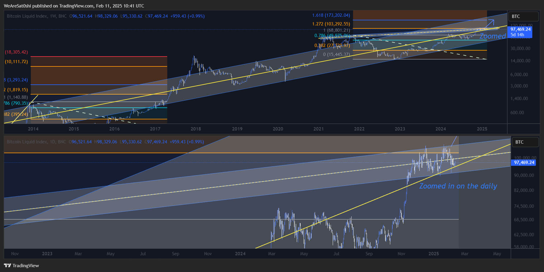Click the L95,330.62 low value on daily pane

tap(131, 142)
